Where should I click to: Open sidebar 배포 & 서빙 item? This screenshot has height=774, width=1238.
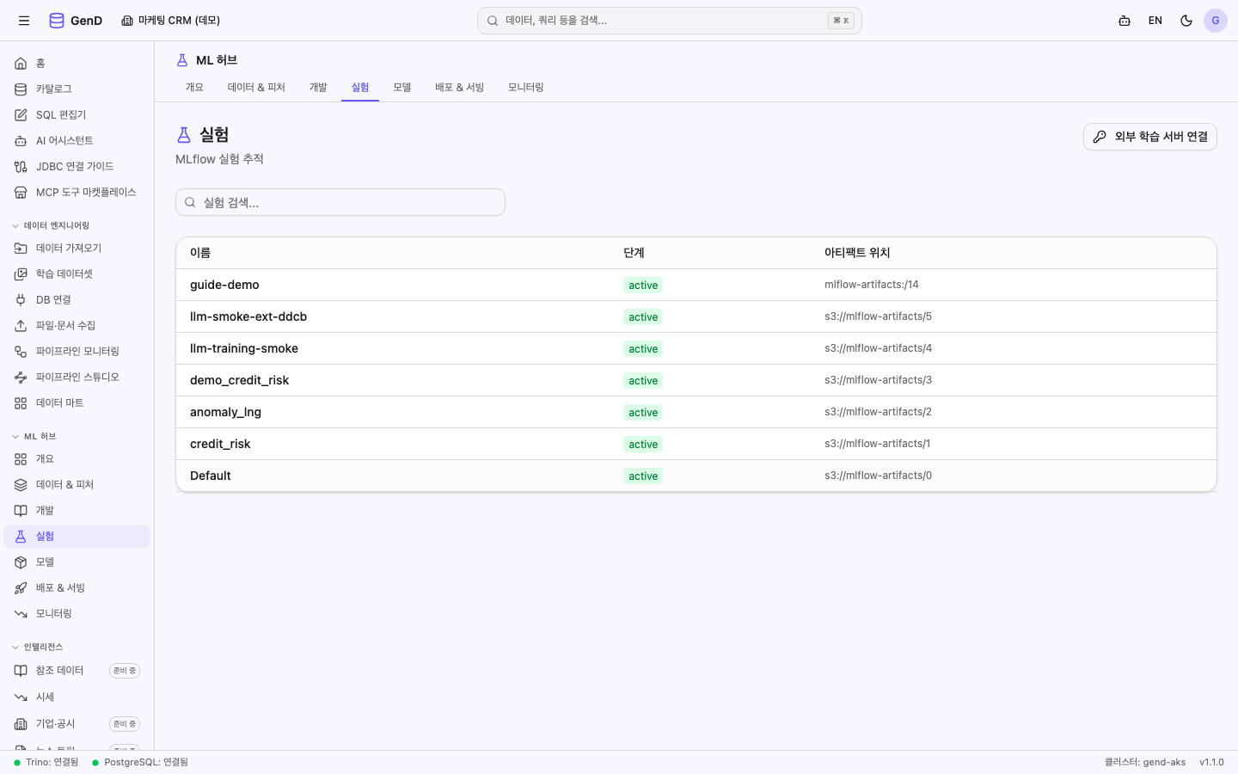point(77,588)
